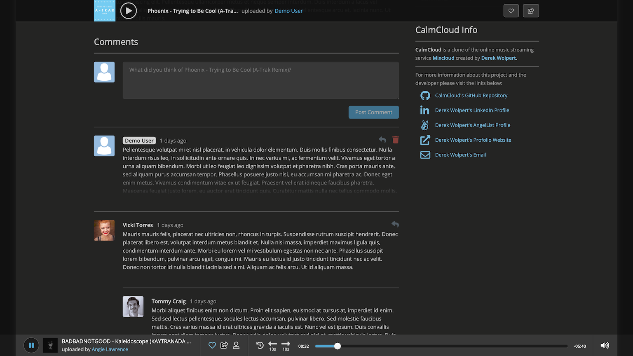Click the BADBADNOTGOOD track thumbnail in the player

50,345
